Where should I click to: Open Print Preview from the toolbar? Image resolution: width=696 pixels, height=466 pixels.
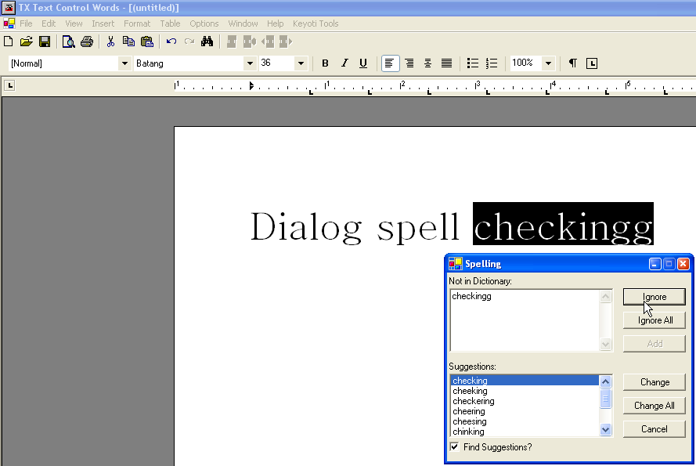[x=68, y=42]
